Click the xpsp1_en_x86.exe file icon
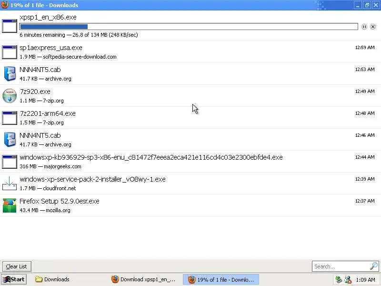This screenshot has width=381, height=286. click(x=10, y=26)
